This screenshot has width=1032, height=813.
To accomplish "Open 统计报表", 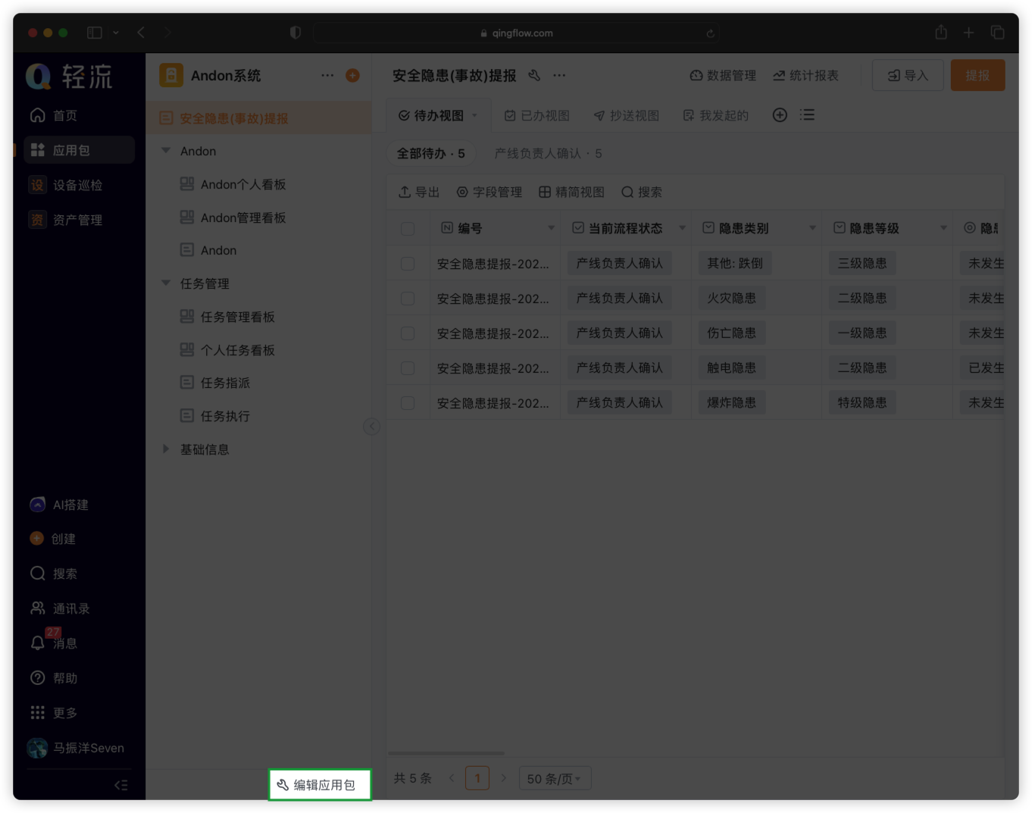I will [805, 76].
